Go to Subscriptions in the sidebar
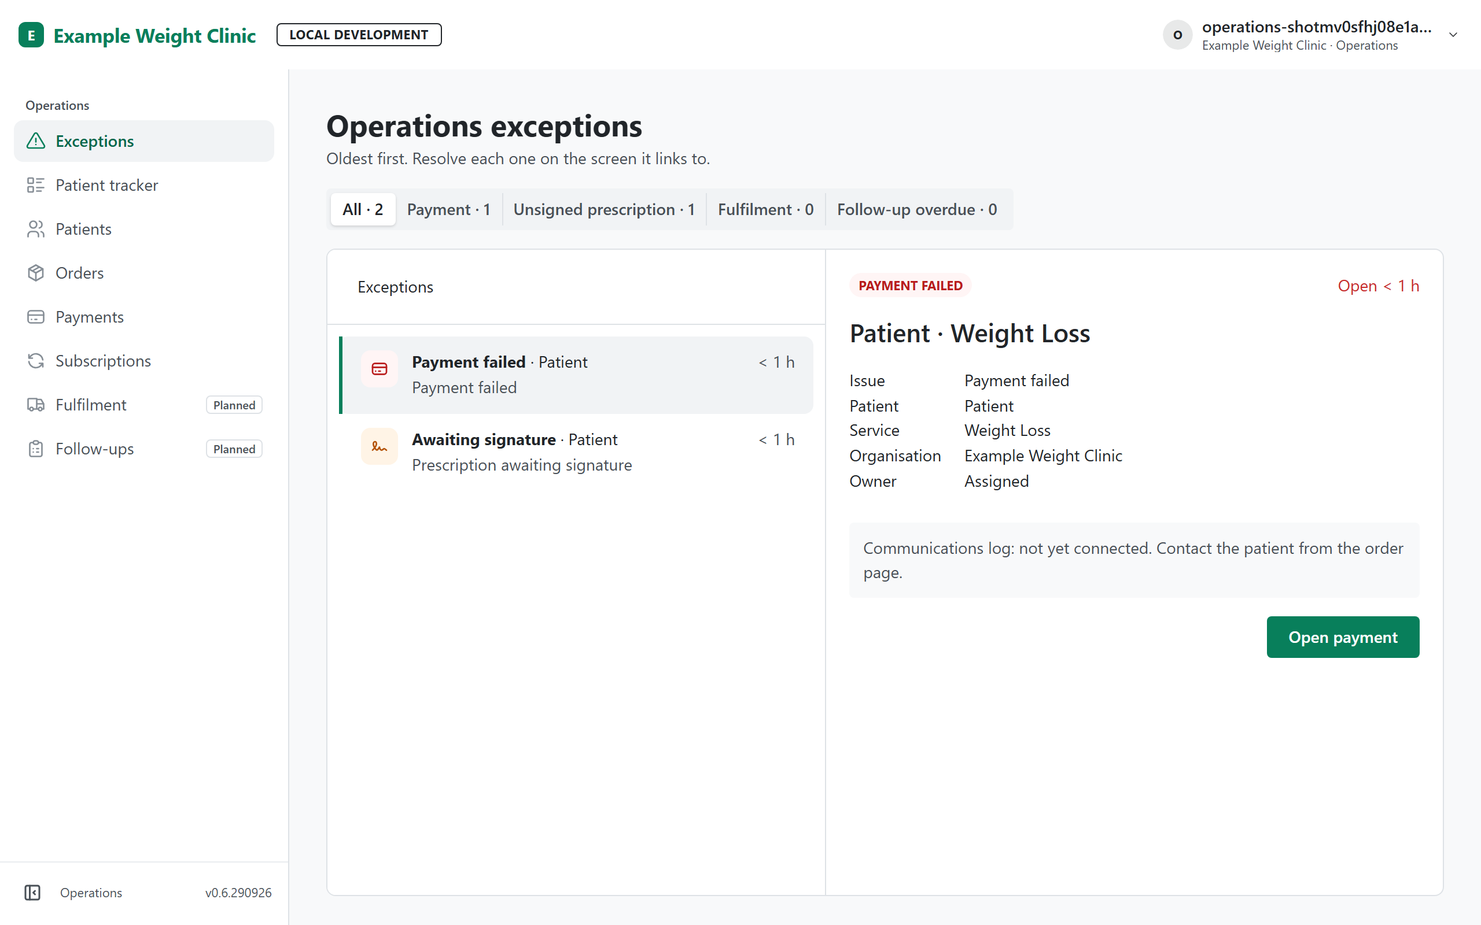This screenshot has height=925, width=1481. [144, 361]
